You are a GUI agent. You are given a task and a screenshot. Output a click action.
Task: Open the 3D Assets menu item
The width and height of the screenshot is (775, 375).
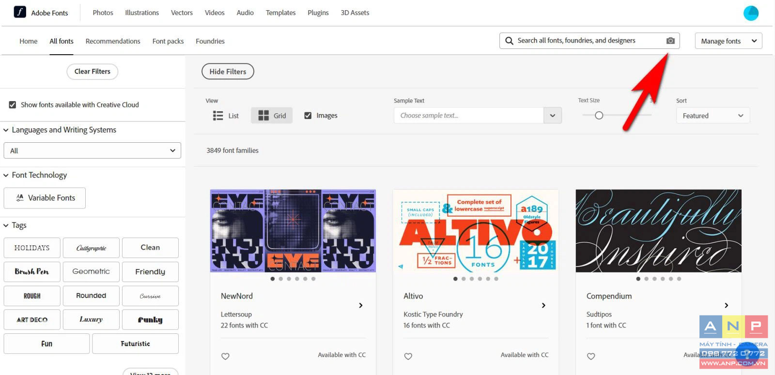click(x=355, y=13)
